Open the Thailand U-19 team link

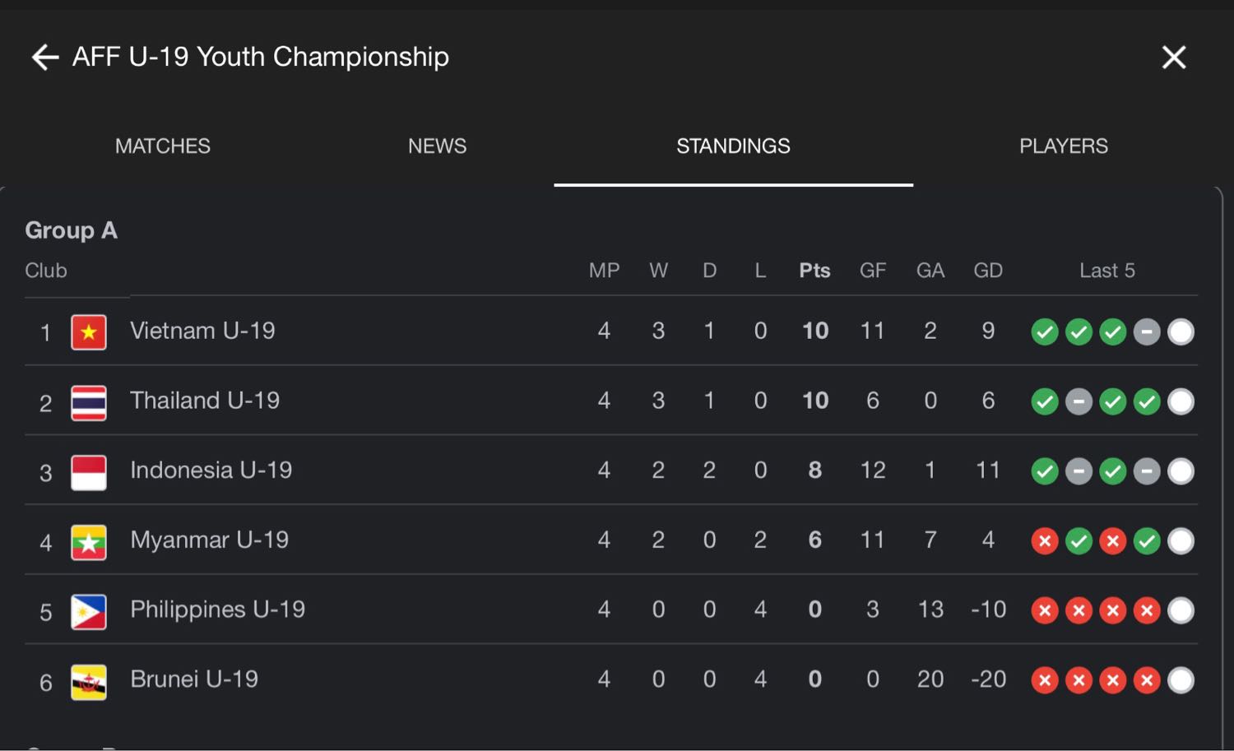click(x=205, y=401)
